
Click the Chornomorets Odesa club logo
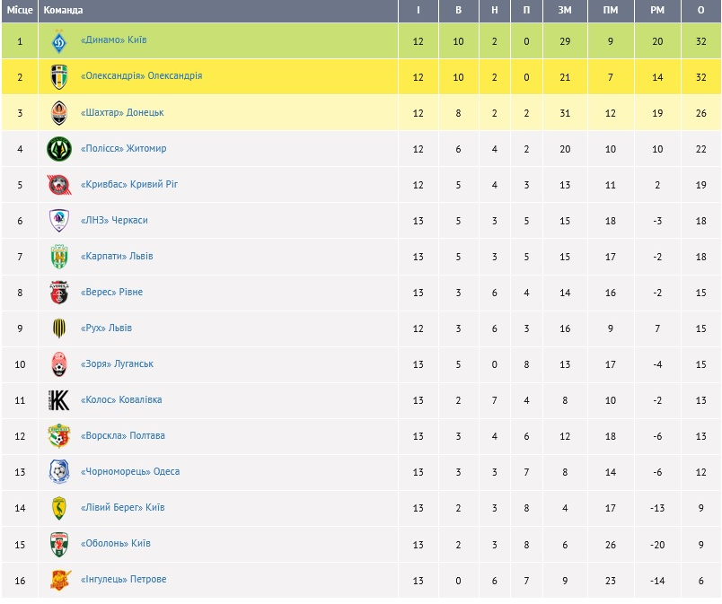59,472
